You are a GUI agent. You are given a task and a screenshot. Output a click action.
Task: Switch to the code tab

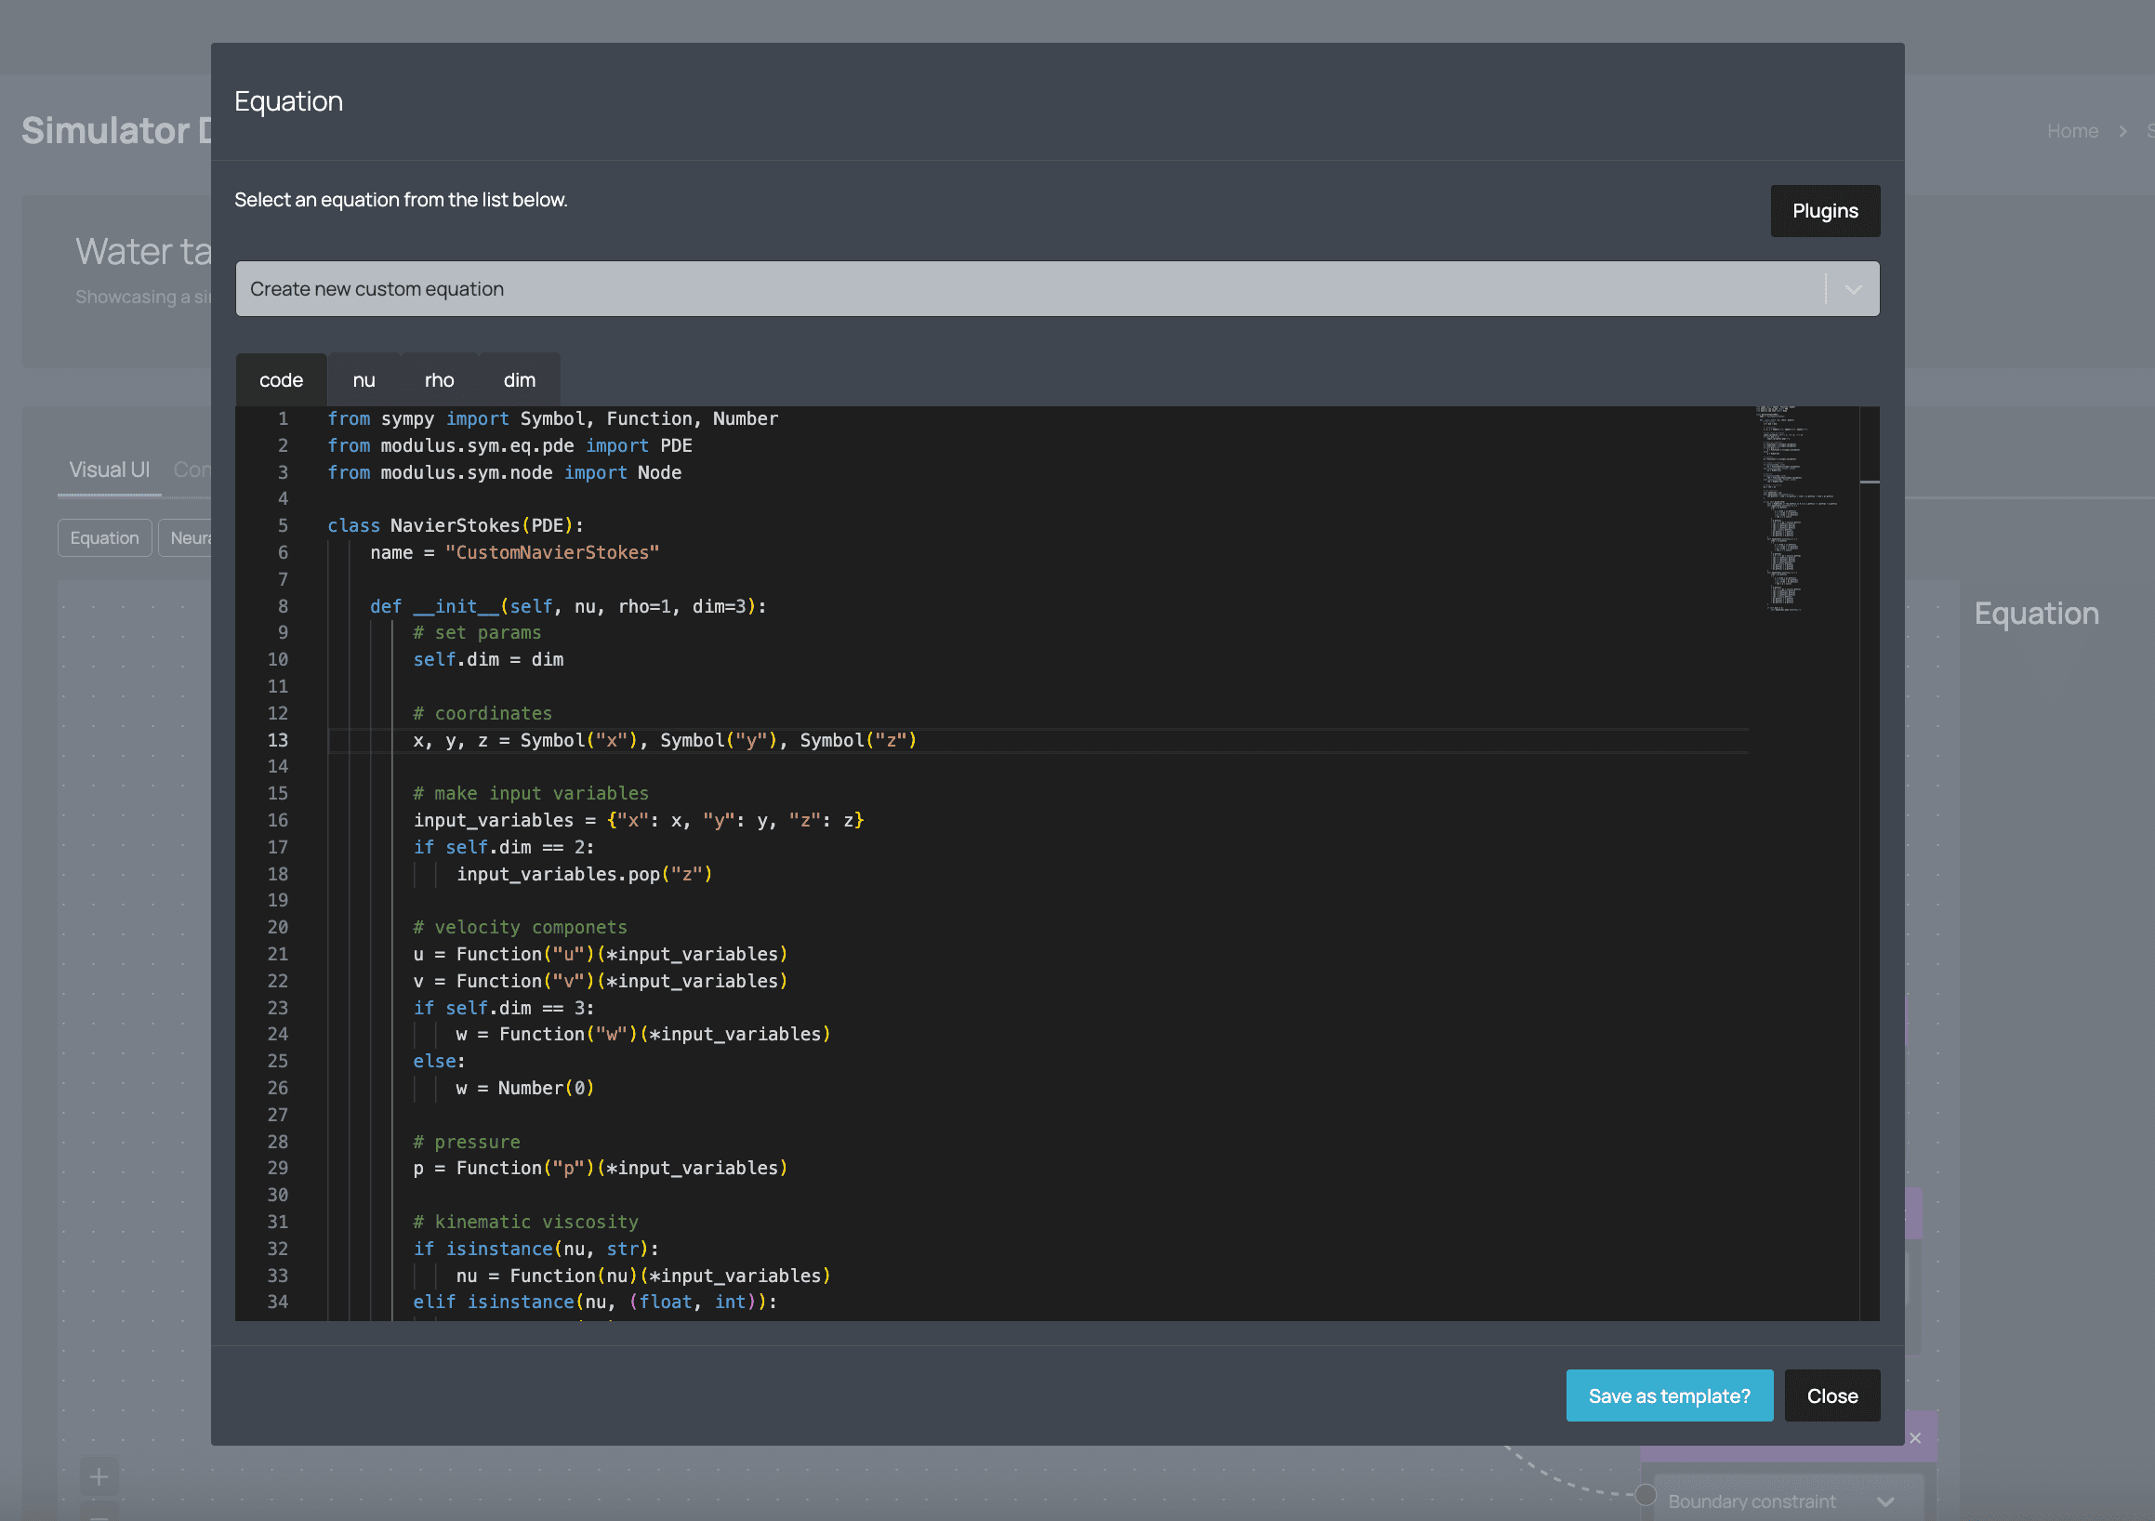[281, 379]
